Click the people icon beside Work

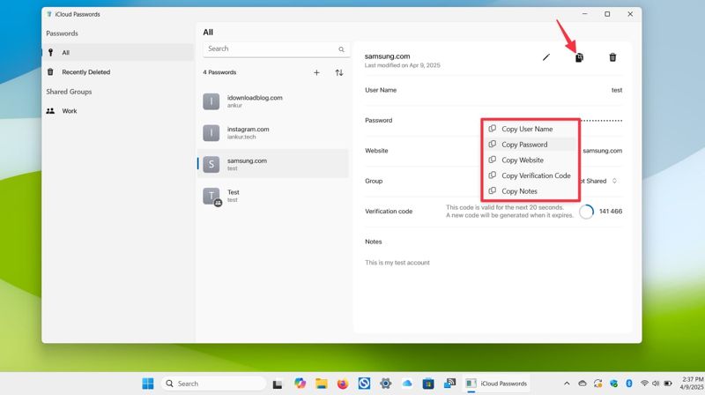pyautogui.click(x=50, y=111)
